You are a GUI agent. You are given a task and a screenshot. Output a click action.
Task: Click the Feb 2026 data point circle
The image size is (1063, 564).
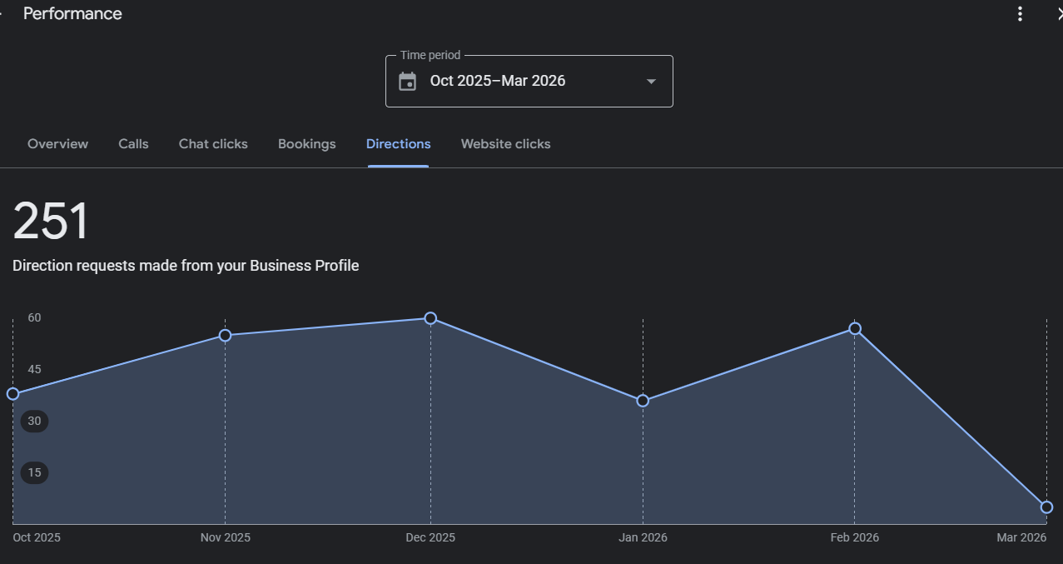tap(855, 329)
